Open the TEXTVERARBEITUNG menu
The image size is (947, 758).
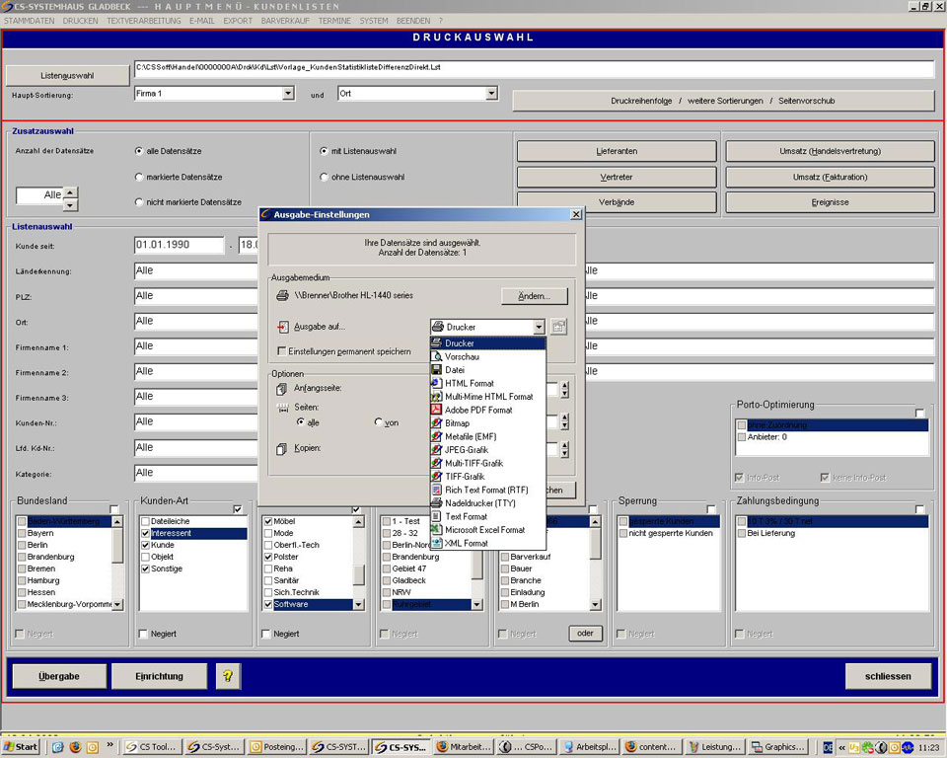click(x=144, y=20)
